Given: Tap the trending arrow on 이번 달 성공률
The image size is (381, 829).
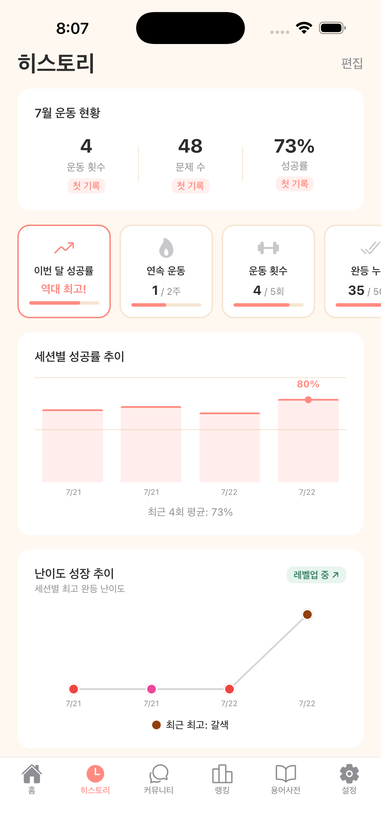Looking at the screenshot, I should [x=64, y=248].
